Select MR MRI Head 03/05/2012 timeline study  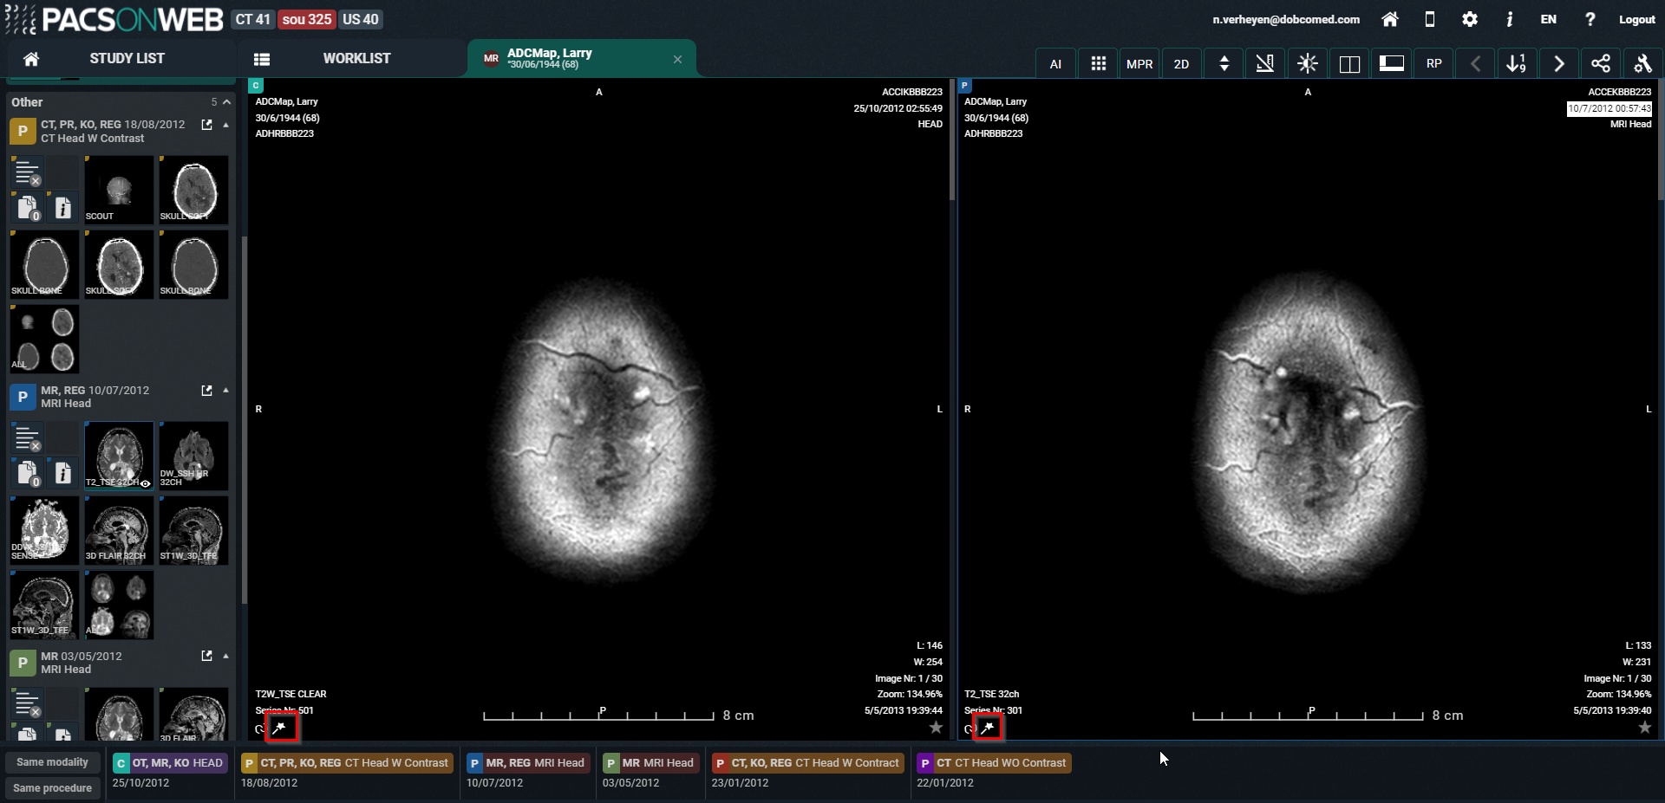[650, 763]
